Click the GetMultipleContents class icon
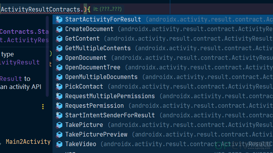Viewport: 273px width, 153px height. (59, 48)
